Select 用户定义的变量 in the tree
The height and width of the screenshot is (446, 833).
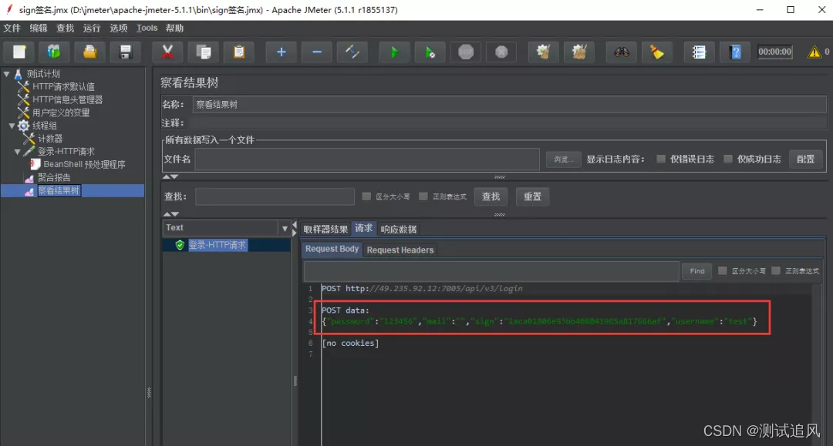(61, 112)
